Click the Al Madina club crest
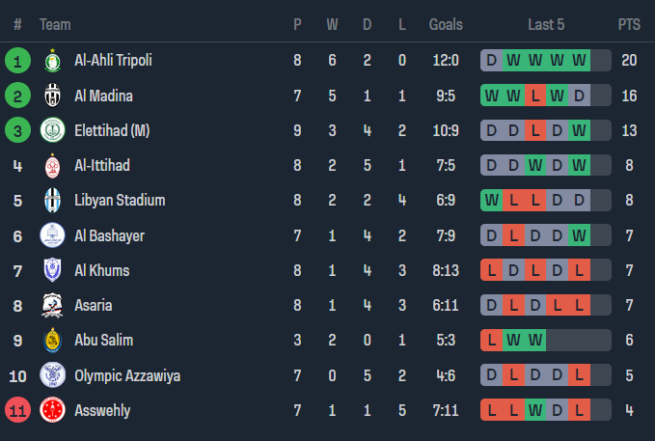Screen dimensions: 655x441 coord(52,96)
